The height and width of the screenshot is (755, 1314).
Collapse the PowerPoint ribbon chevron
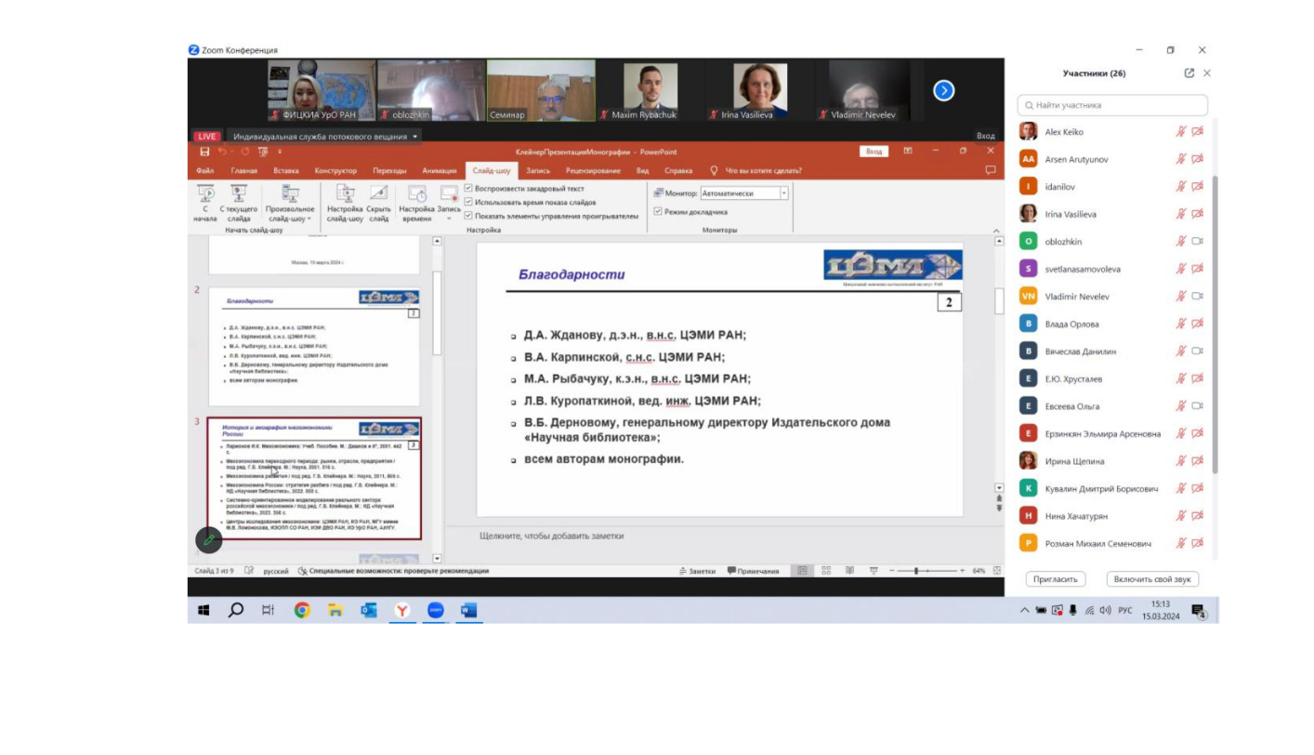click(997, 231)
